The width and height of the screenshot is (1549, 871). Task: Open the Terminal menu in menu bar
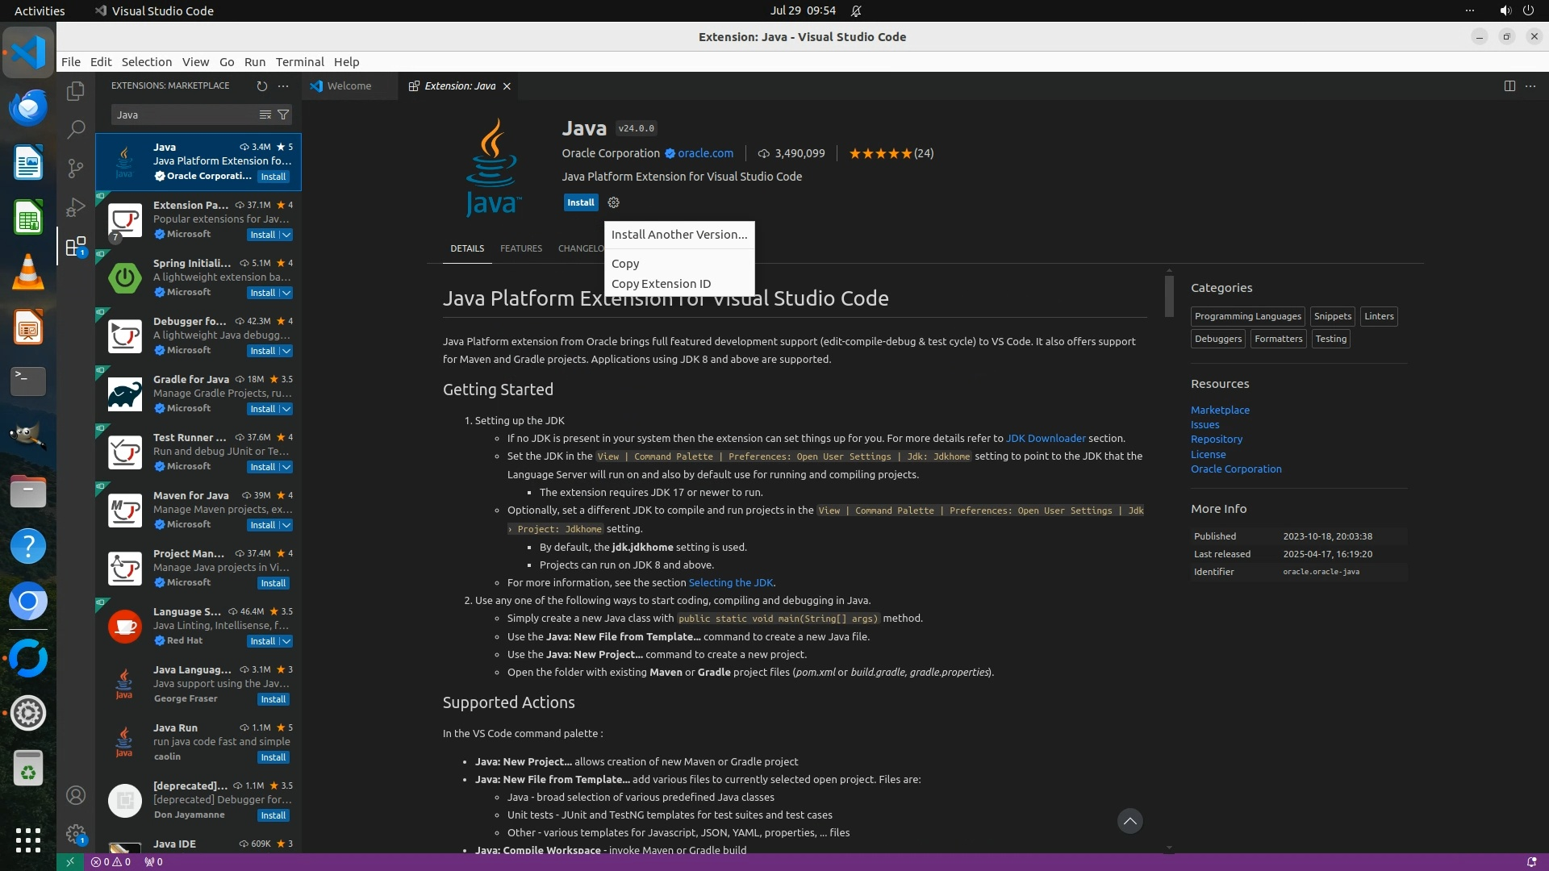pos(299,62)
